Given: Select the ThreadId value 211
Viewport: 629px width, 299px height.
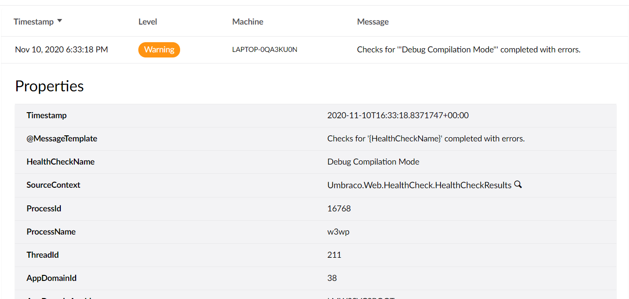Looking at the screenshot, I should (334, 255).
